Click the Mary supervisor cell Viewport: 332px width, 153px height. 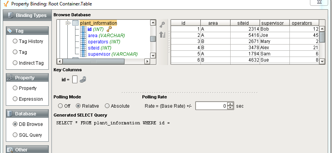[275, 41]
